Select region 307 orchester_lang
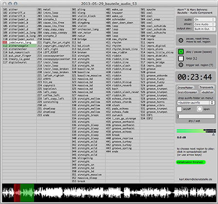The height and width of the screenshot is (204, 218). [89, 29]
